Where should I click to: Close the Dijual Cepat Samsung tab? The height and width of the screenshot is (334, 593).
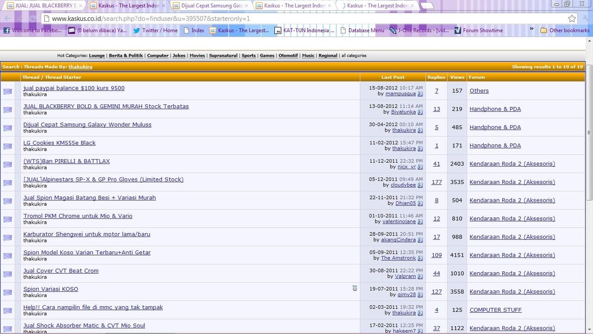pos(246,6)
